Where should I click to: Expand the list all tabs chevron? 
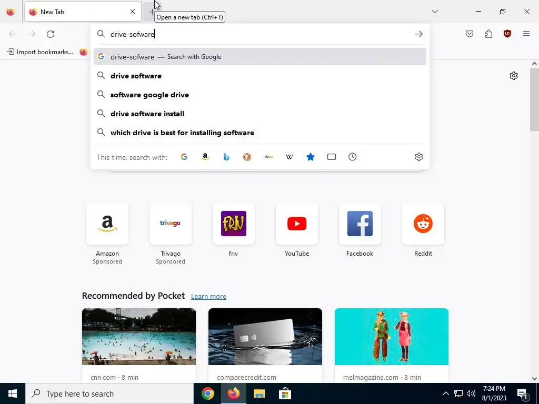point(434,12)
